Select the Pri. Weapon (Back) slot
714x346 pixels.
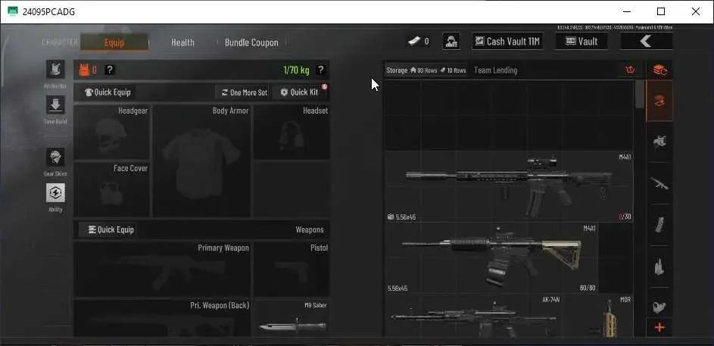click(x=162, y=318)
